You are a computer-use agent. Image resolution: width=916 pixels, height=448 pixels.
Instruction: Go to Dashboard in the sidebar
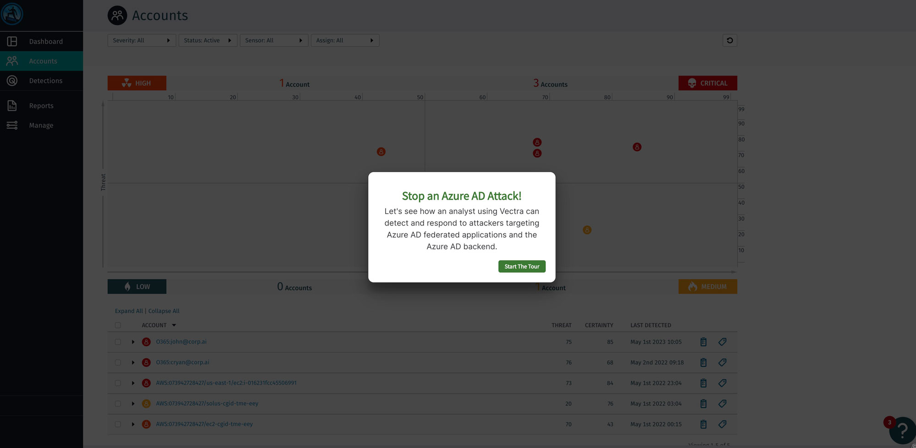click(41, 42)
